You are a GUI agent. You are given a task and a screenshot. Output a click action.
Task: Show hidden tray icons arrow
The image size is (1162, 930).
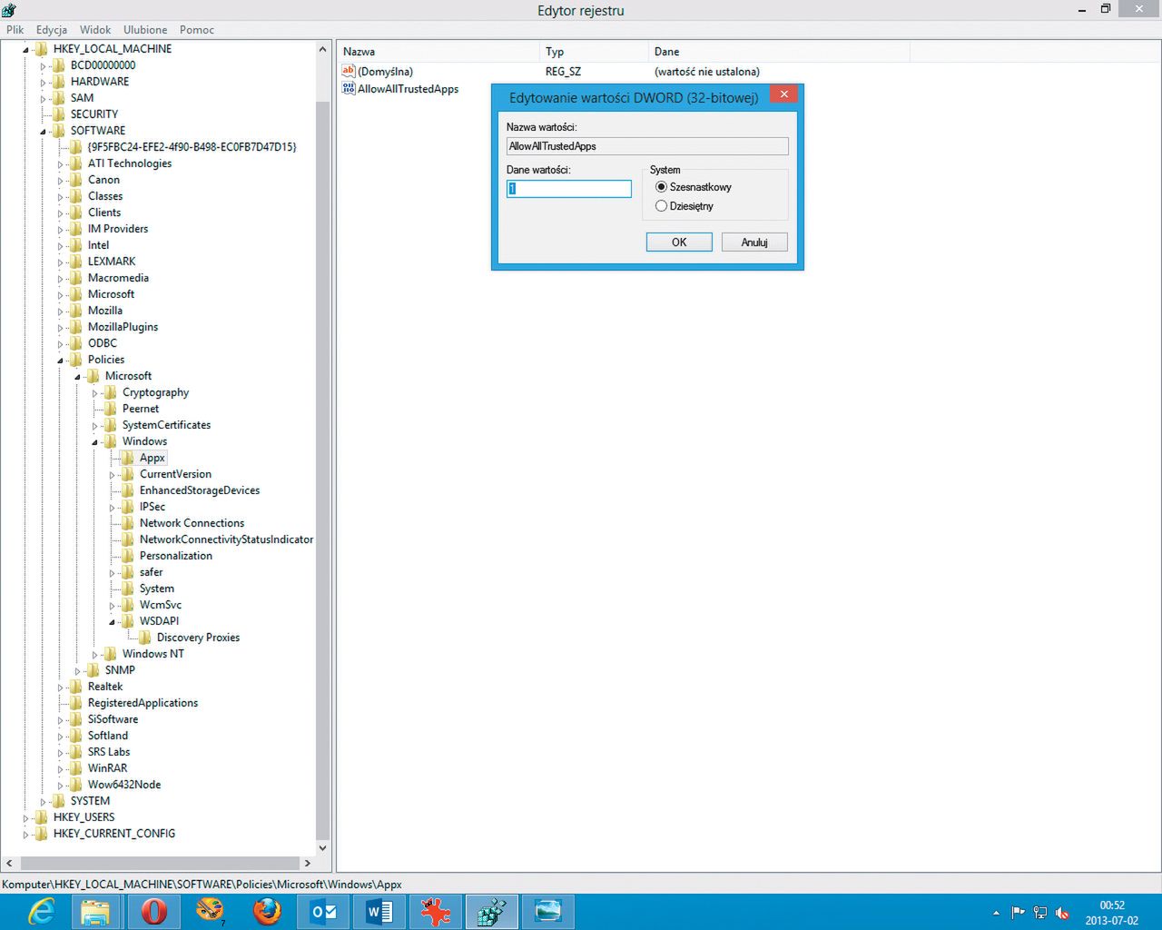coord(996,913)
